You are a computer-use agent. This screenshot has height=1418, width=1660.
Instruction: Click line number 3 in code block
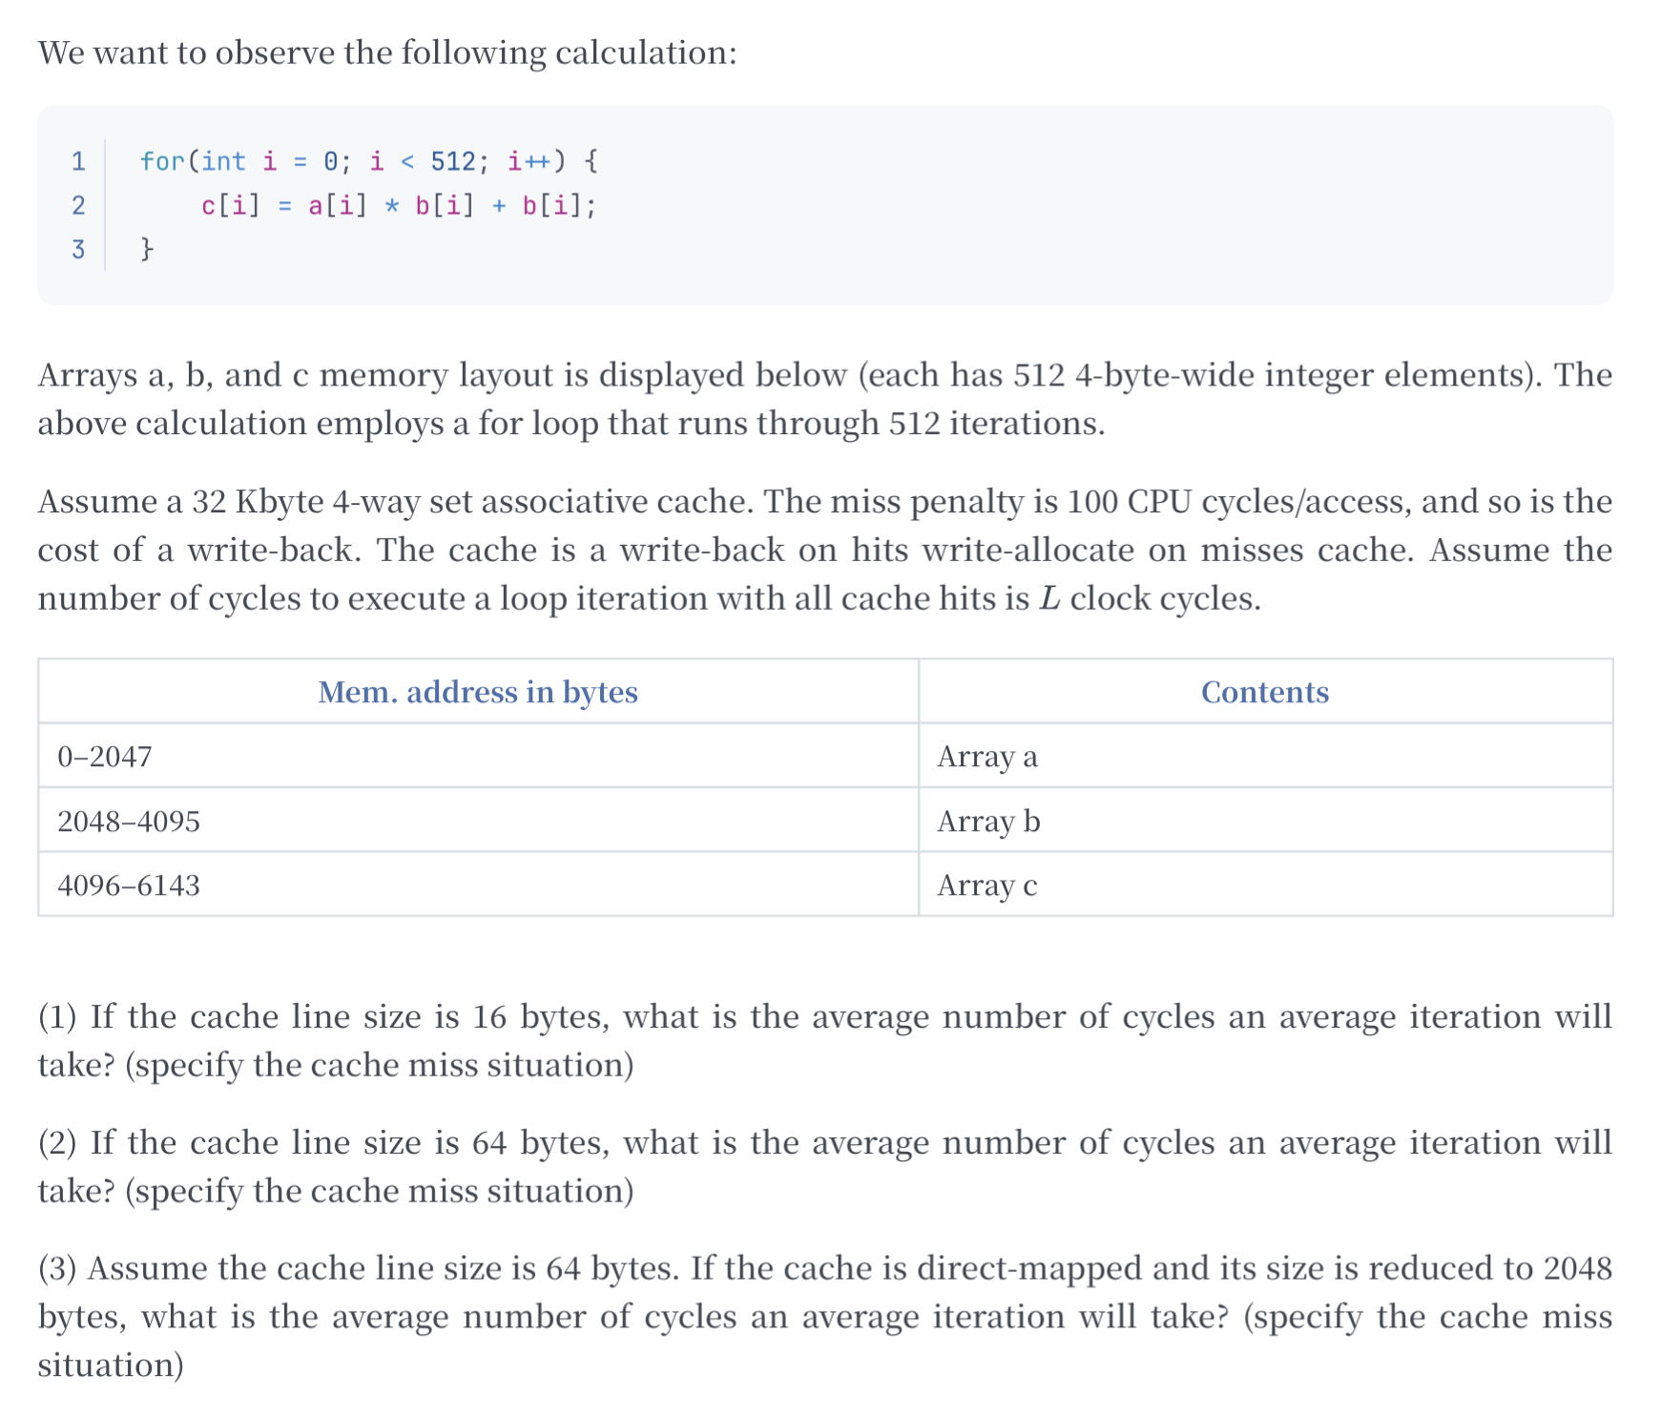(x=78, y=249)
